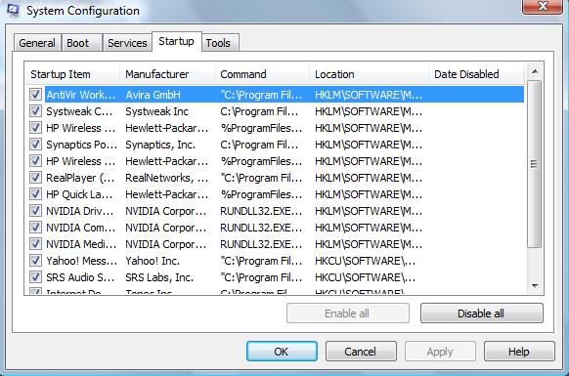Select the Yahoo! Inc. manufacturer cell

click(x=153, y=261)
